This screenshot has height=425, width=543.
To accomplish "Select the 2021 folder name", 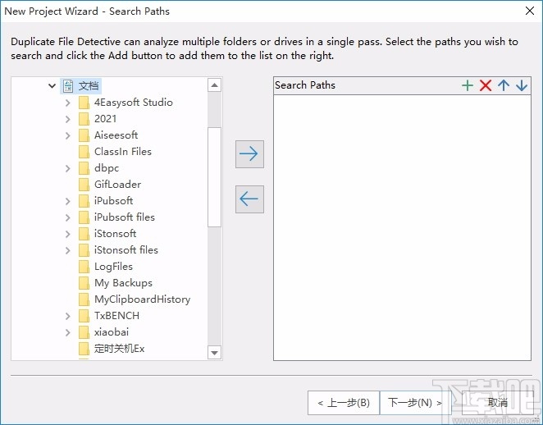I will coord(105,119).
